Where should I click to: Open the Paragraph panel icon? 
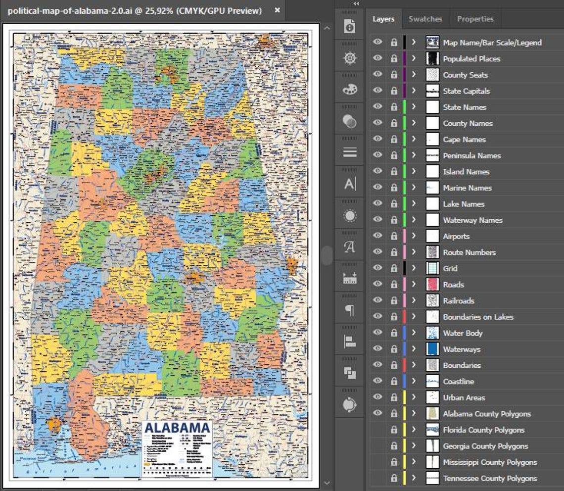point(350,309)
